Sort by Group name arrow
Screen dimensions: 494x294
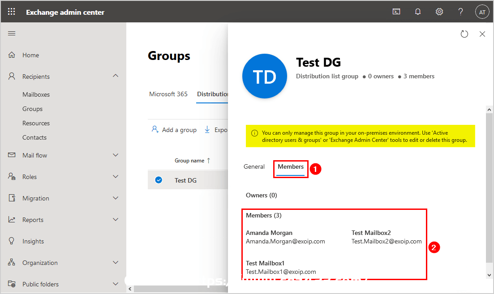click(x=209, y=161)
